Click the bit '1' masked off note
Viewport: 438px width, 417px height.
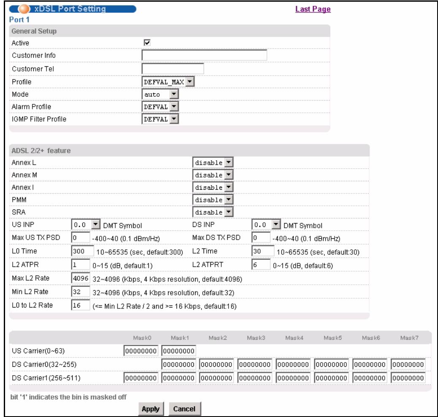tap(68, 397)
